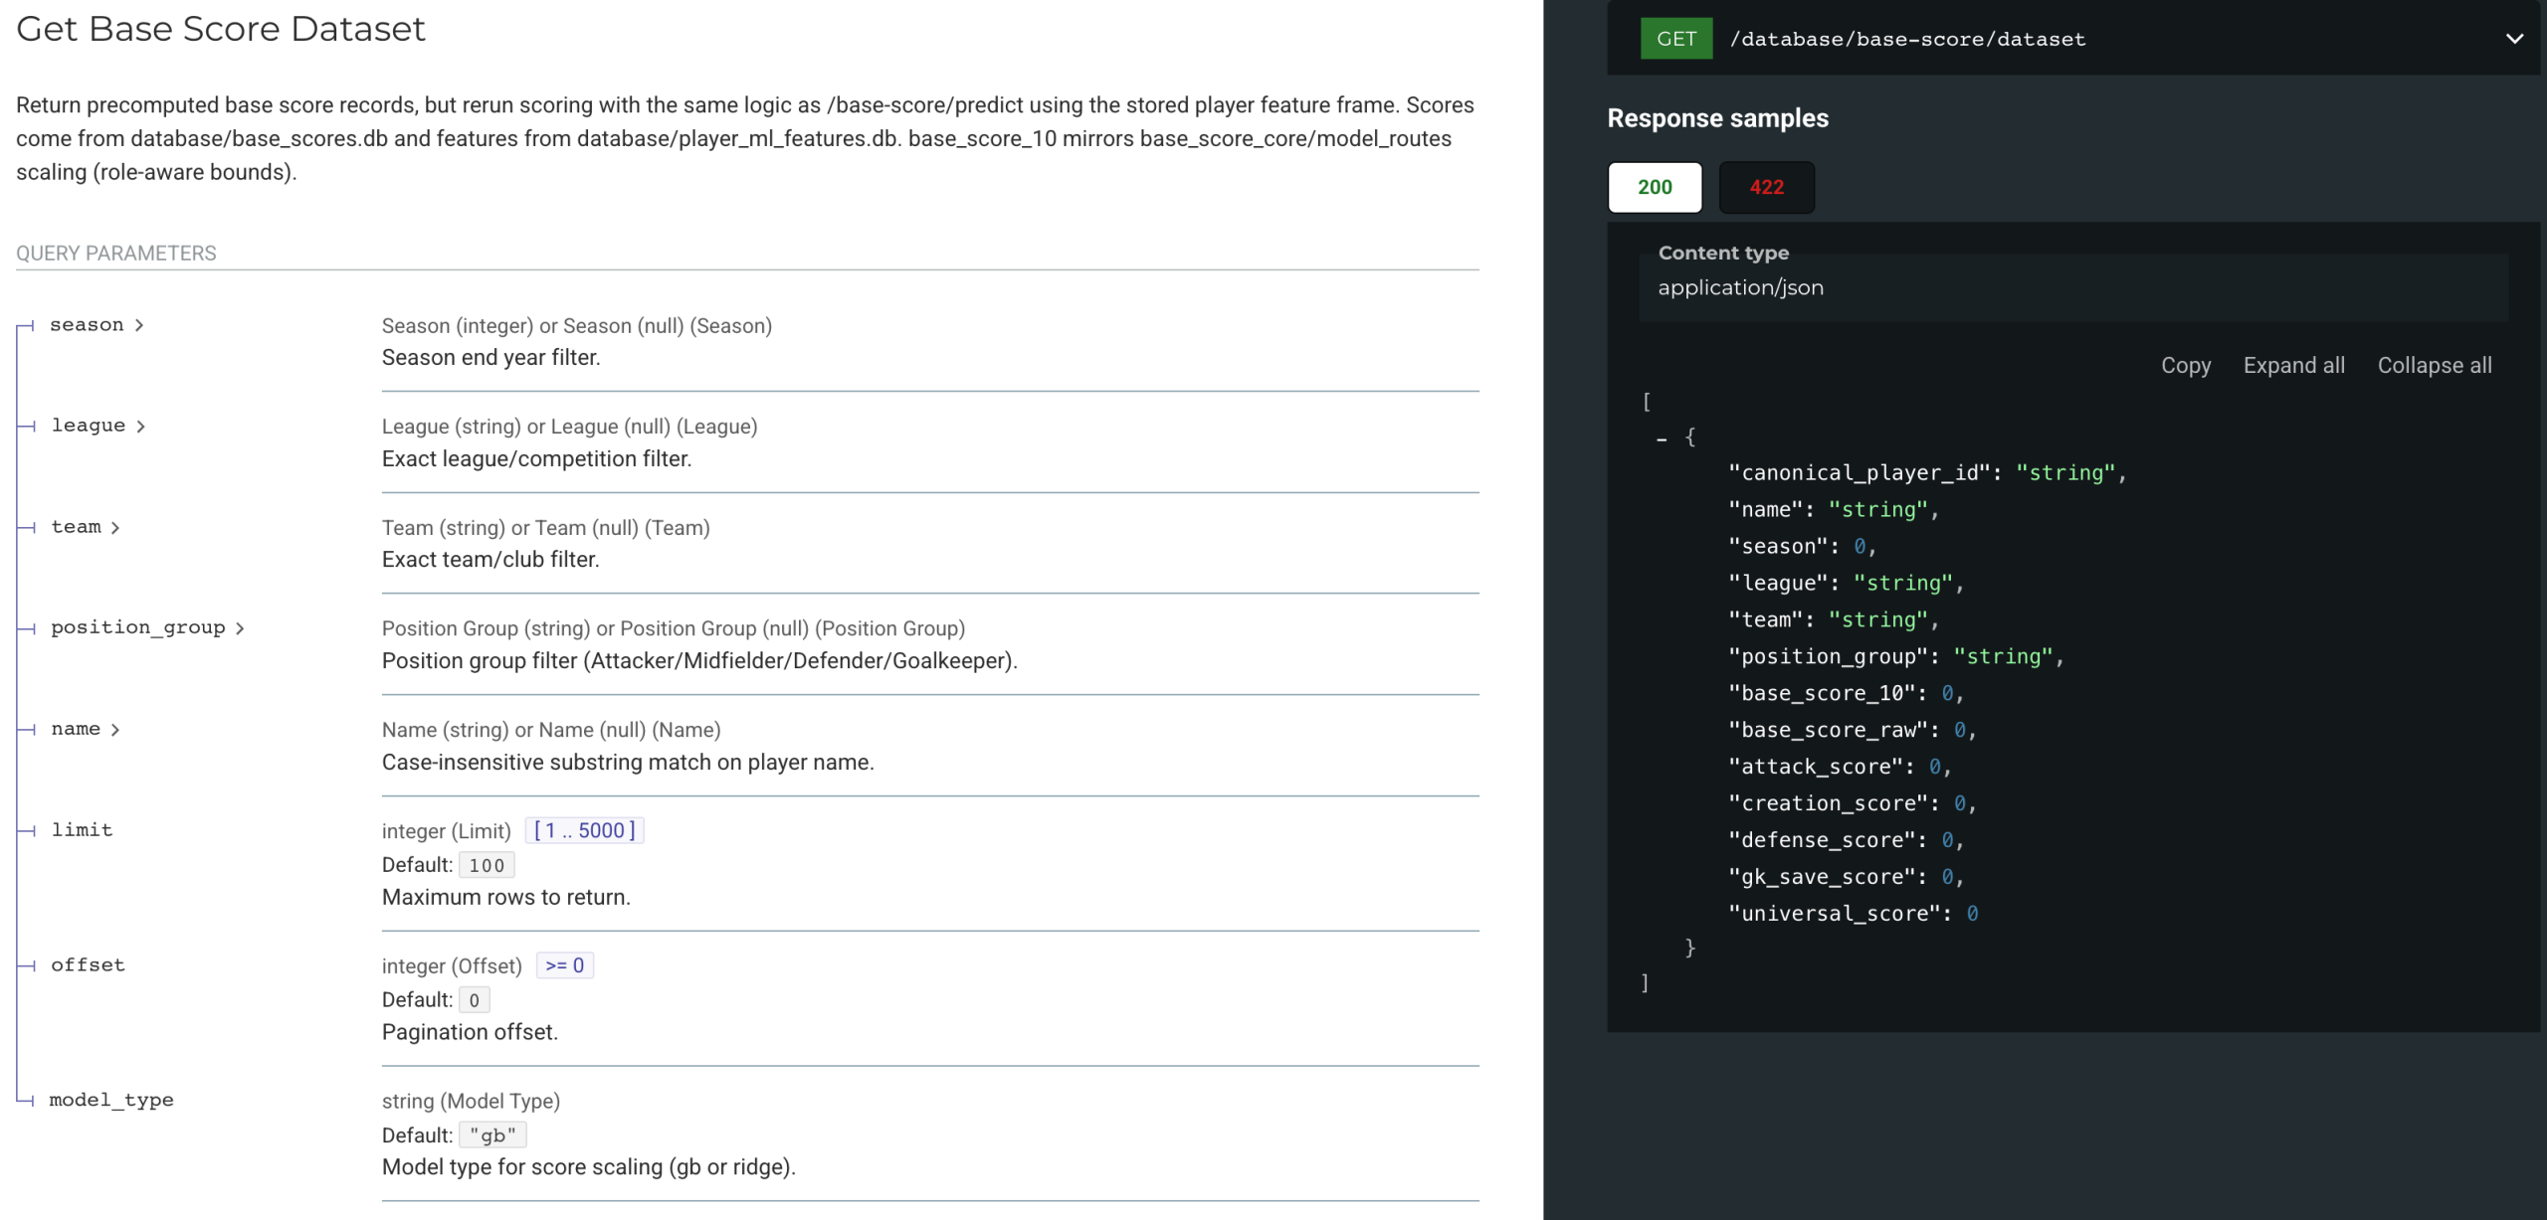Click the green GET method badge
Viewport: 2547px width, 1220px height.
point(1675,39)
